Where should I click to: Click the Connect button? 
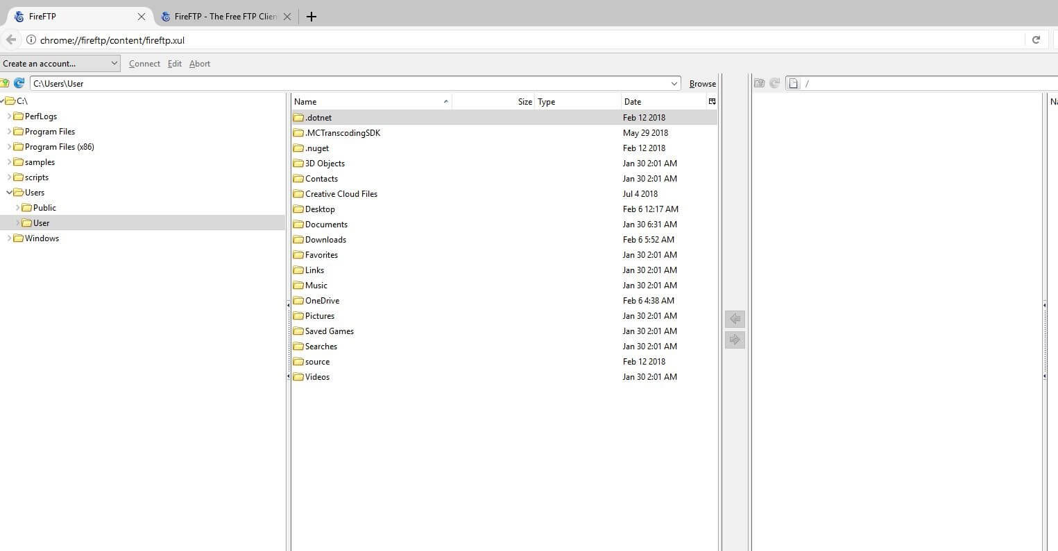pyautogui.click(x=144, y=63)
